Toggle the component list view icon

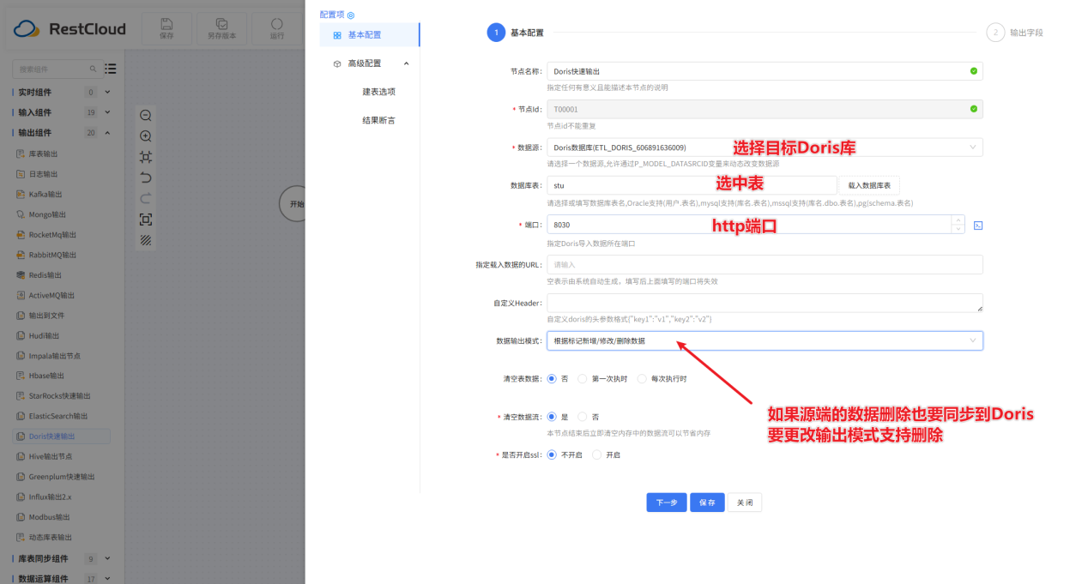tap(111, 69)
